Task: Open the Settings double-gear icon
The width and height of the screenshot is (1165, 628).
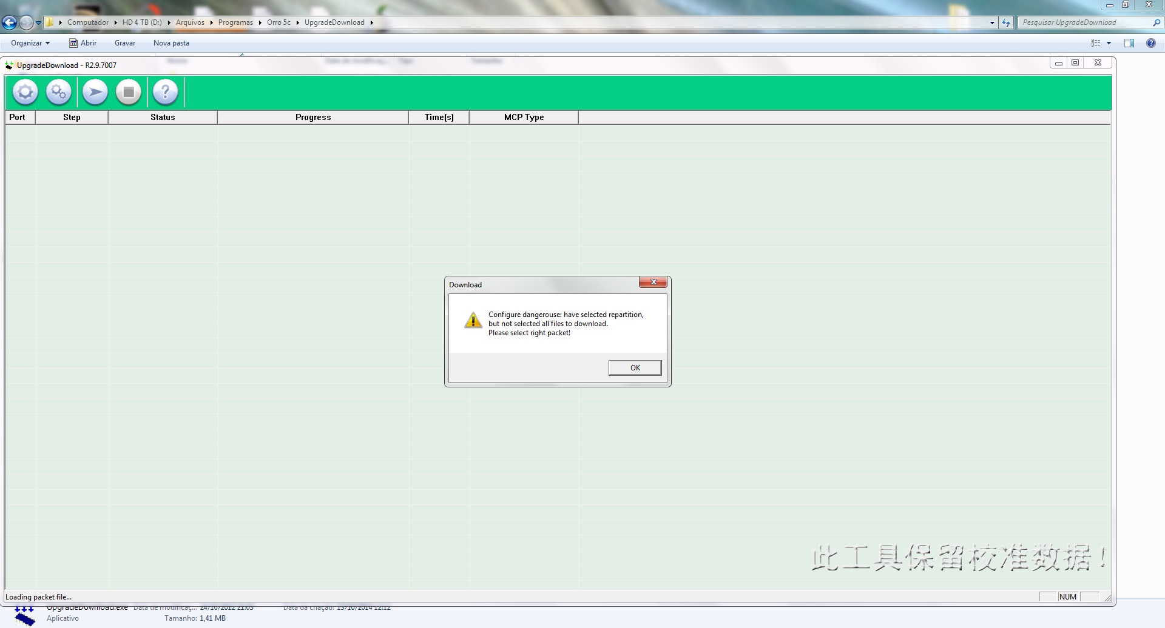Action: click(x=59, y=92)
